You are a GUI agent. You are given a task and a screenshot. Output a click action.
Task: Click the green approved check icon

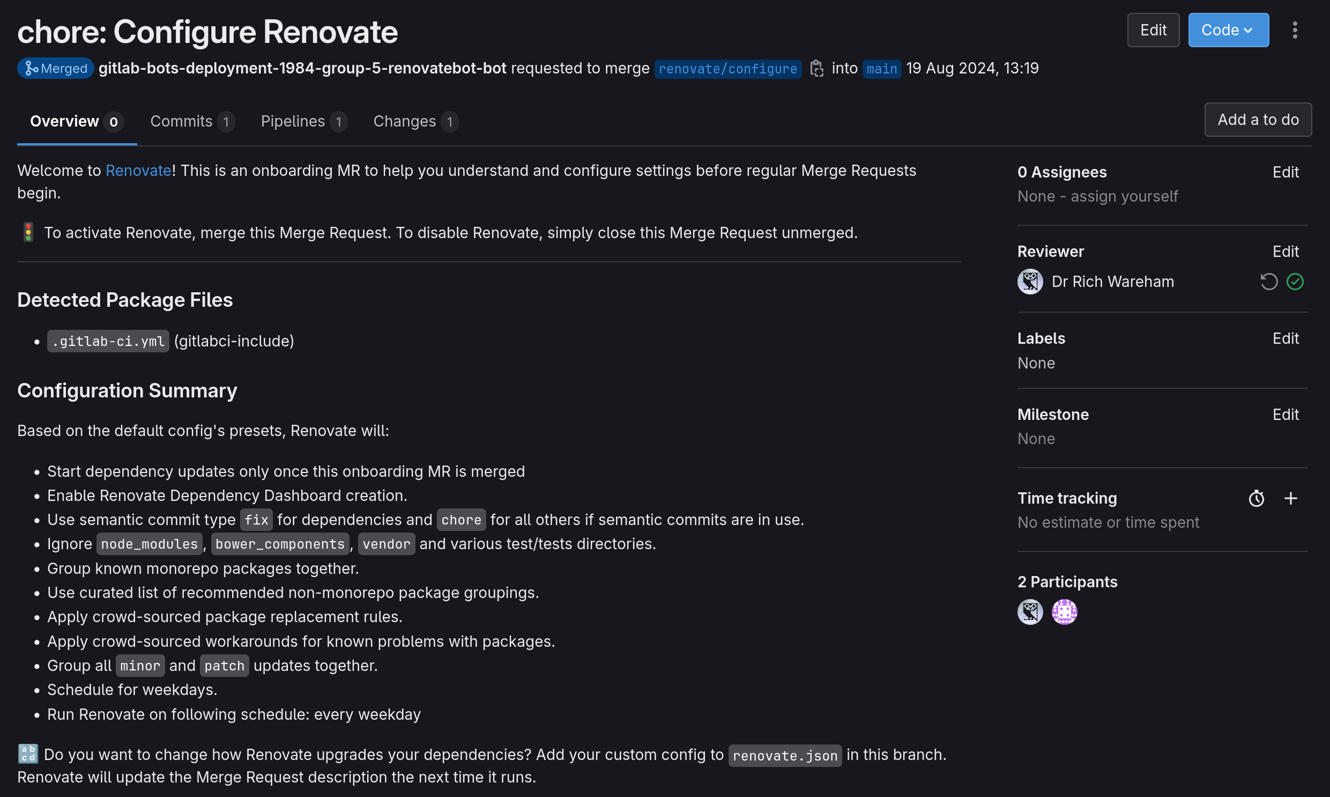(1295, 282)
